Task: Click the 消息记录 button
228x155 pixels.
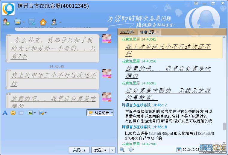Action: [x=98, y=113]
